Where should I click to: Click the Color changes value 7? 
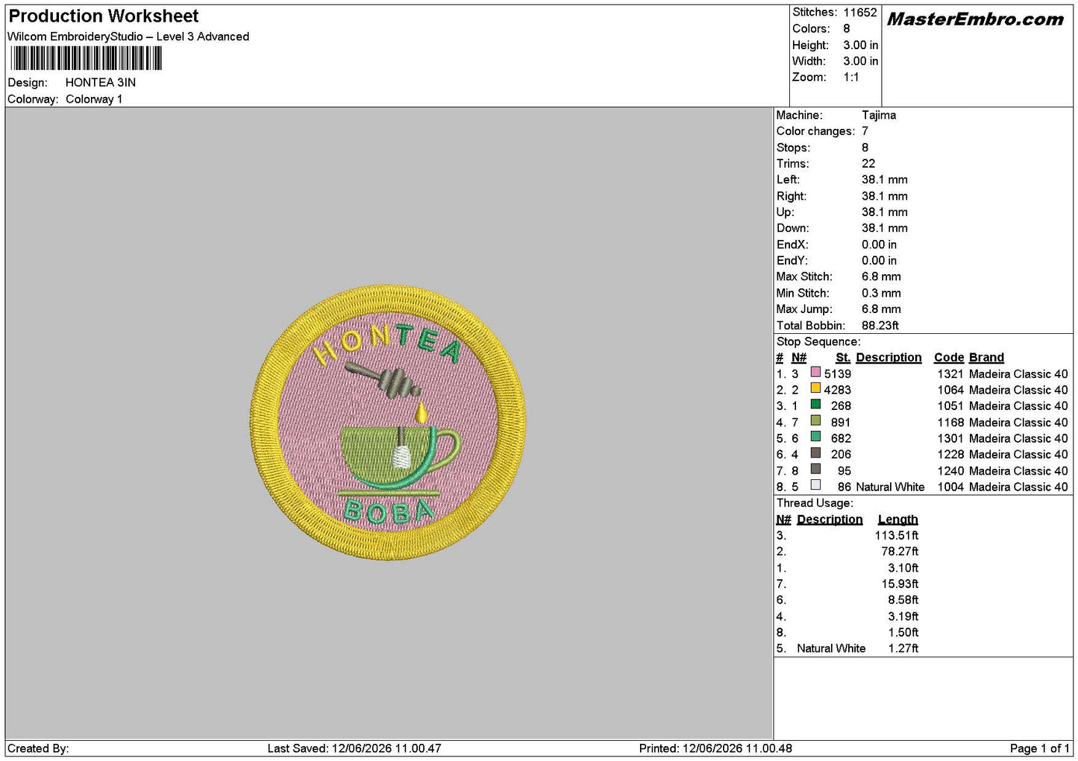(x=865, y=131)
